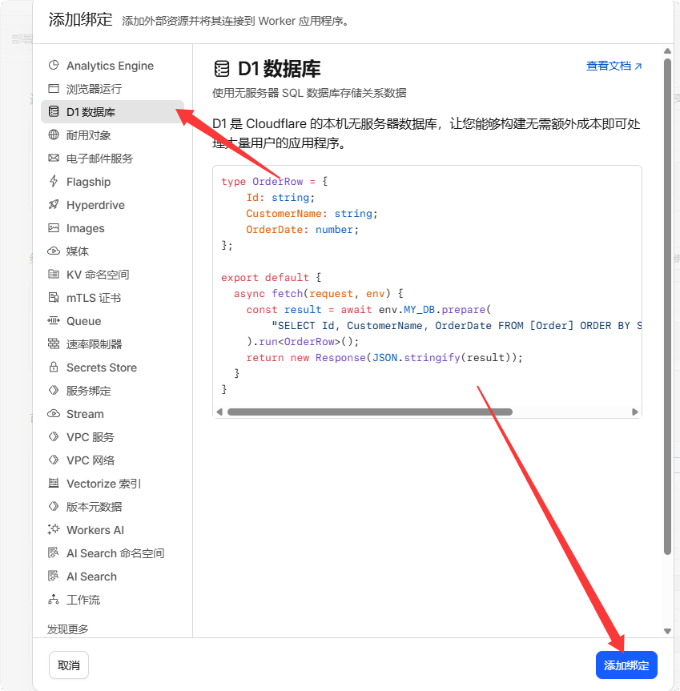This screenshot has width=680, height=691.
Task: Click the 'return new Response' code line
Action: click(x=384, y=357)
